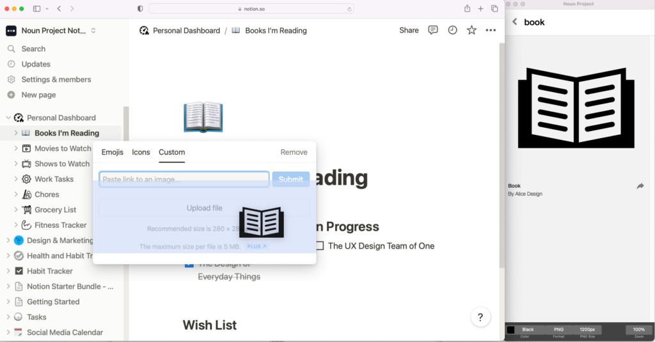Click the Noun Project back chevron

tap(515, 22)
